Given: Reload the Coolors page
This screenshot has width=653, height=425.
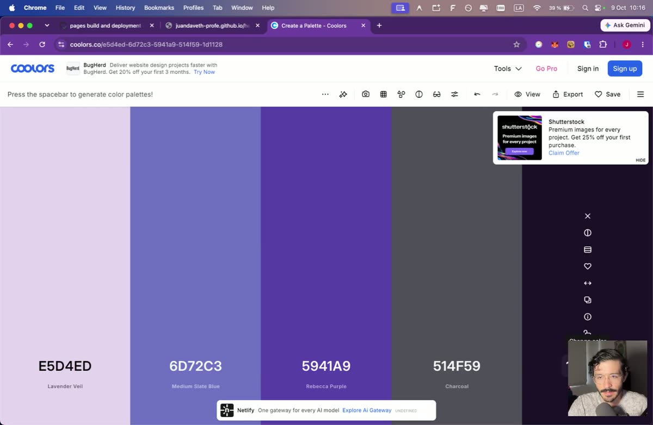Looking at the screenshot, I should tap(42, 45).
